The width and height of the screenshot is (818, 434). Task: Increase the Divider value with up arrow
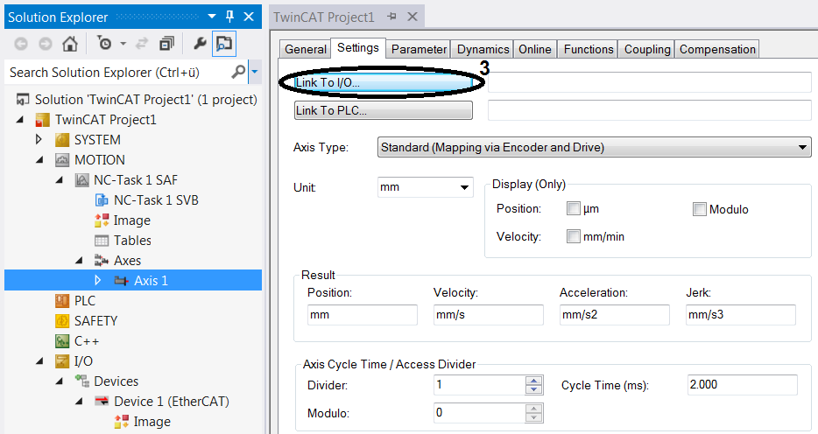[533, 381]
